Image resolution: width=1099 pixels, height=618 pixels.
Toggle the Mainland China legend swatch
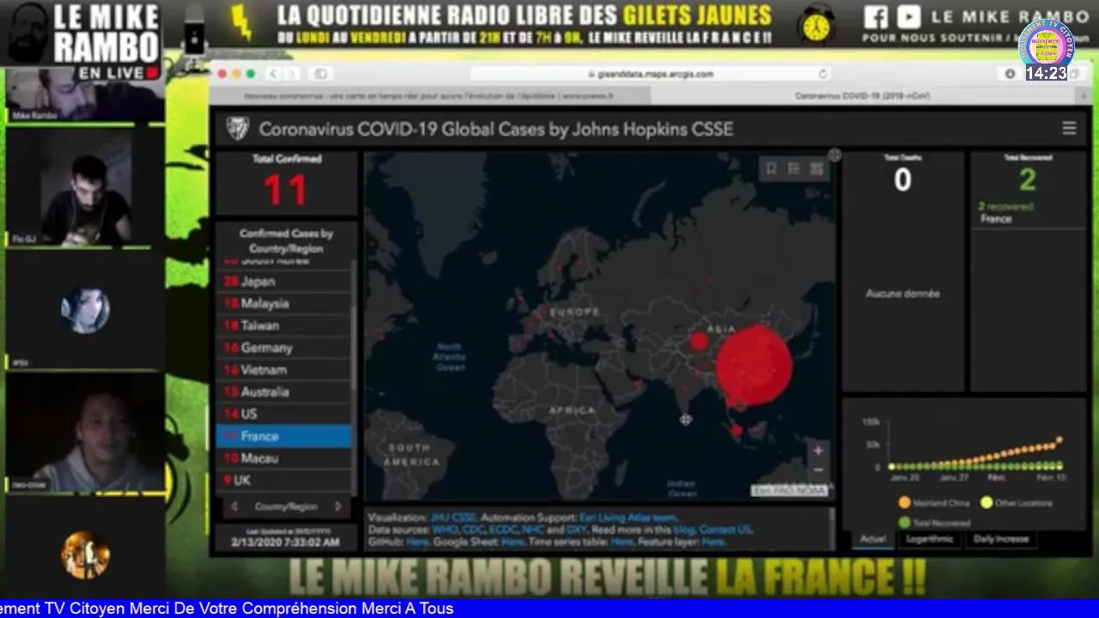click(904, 503)
